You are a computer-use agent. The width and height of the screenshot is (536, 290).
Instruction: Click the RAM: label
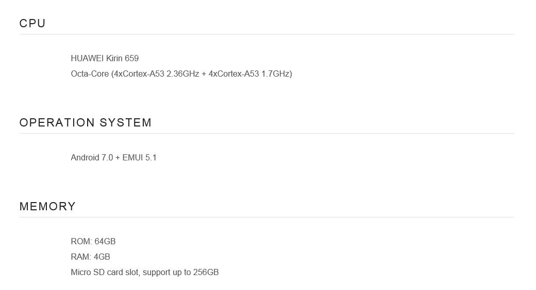point(81,257)
